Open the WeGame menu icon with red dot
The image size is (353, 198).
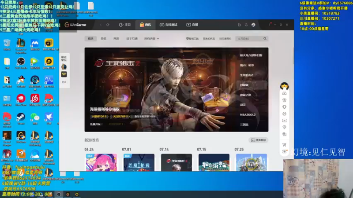point(270,24)
